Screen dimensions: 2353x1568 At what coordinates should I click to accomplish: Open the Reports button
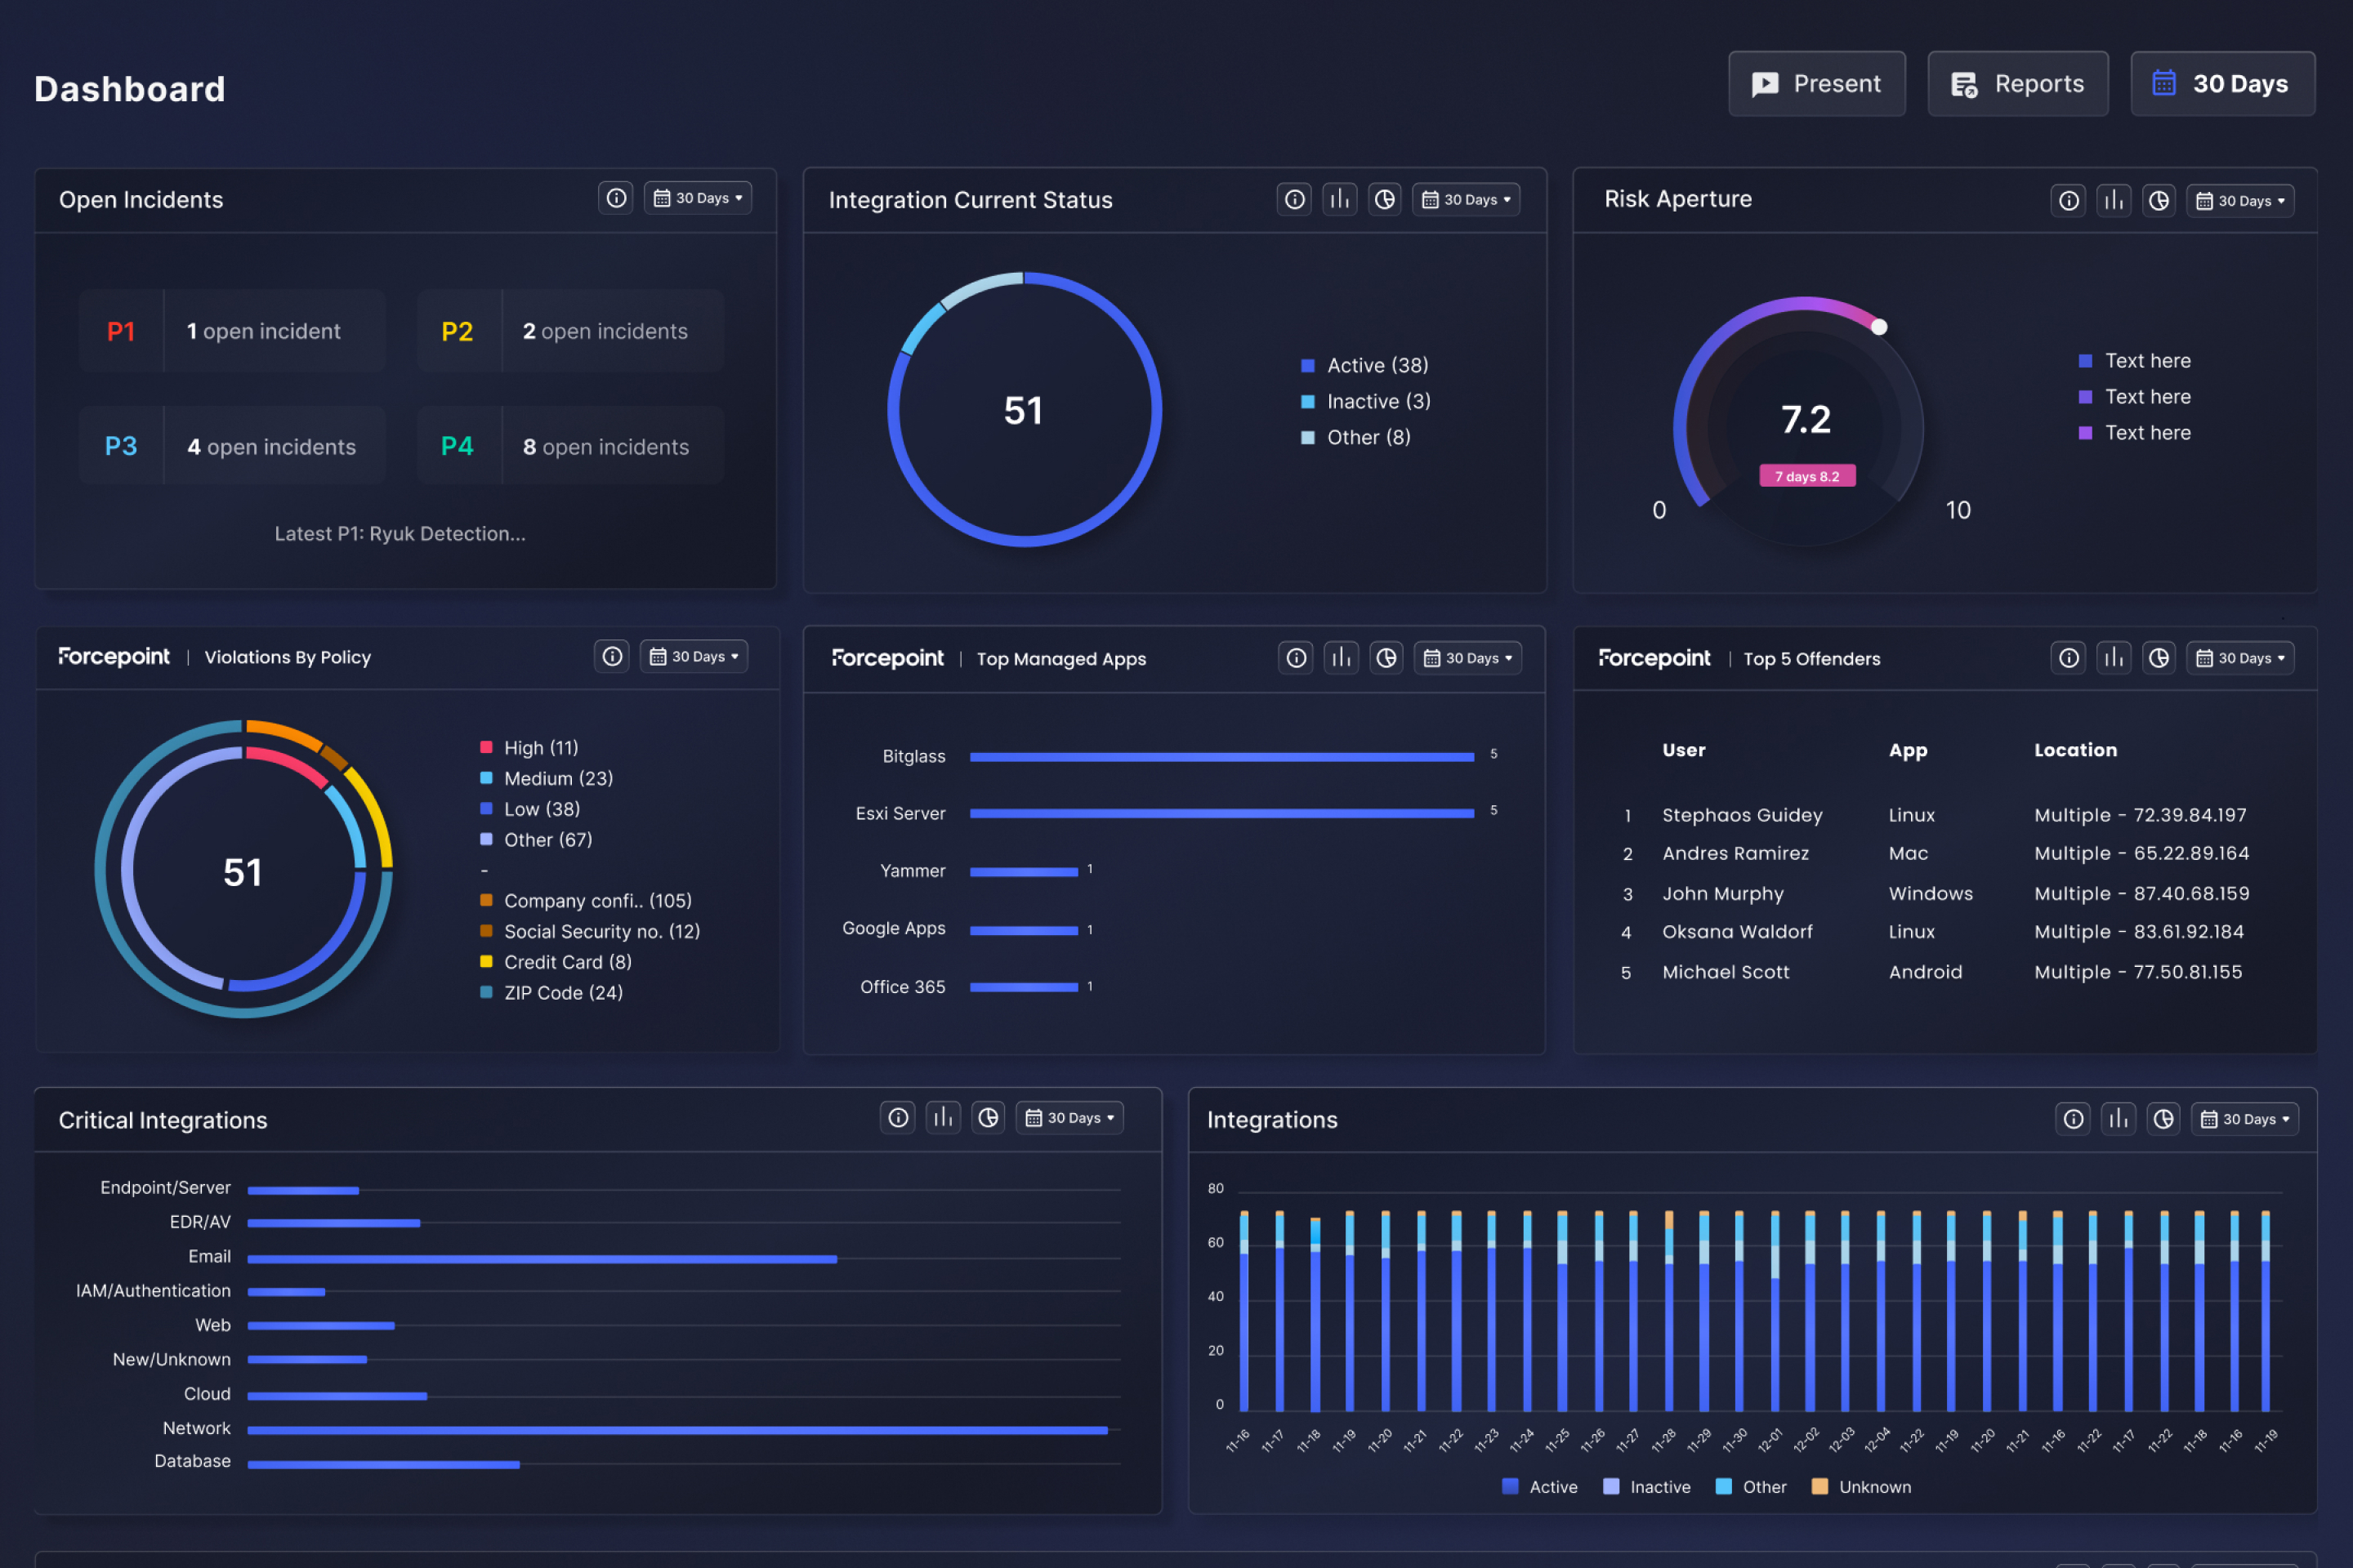tap(2017, 84)
